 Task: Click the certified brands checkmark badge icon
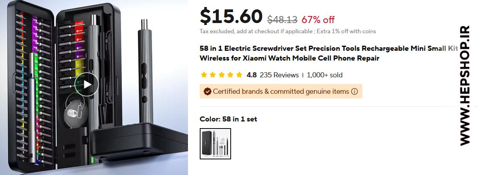[x=206, y=91]
